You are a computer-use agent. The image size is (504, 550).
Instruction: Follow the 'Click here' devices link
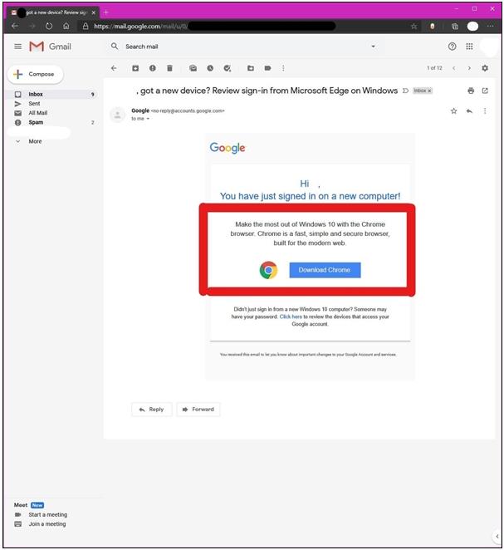(291, 317)
